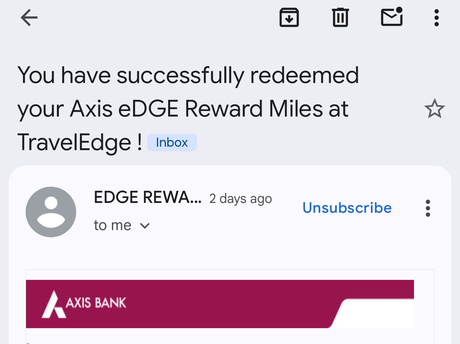Viewport: 460px width, 344px height.
Task: Tap the Inbox label chip
Action: [172, 143]
